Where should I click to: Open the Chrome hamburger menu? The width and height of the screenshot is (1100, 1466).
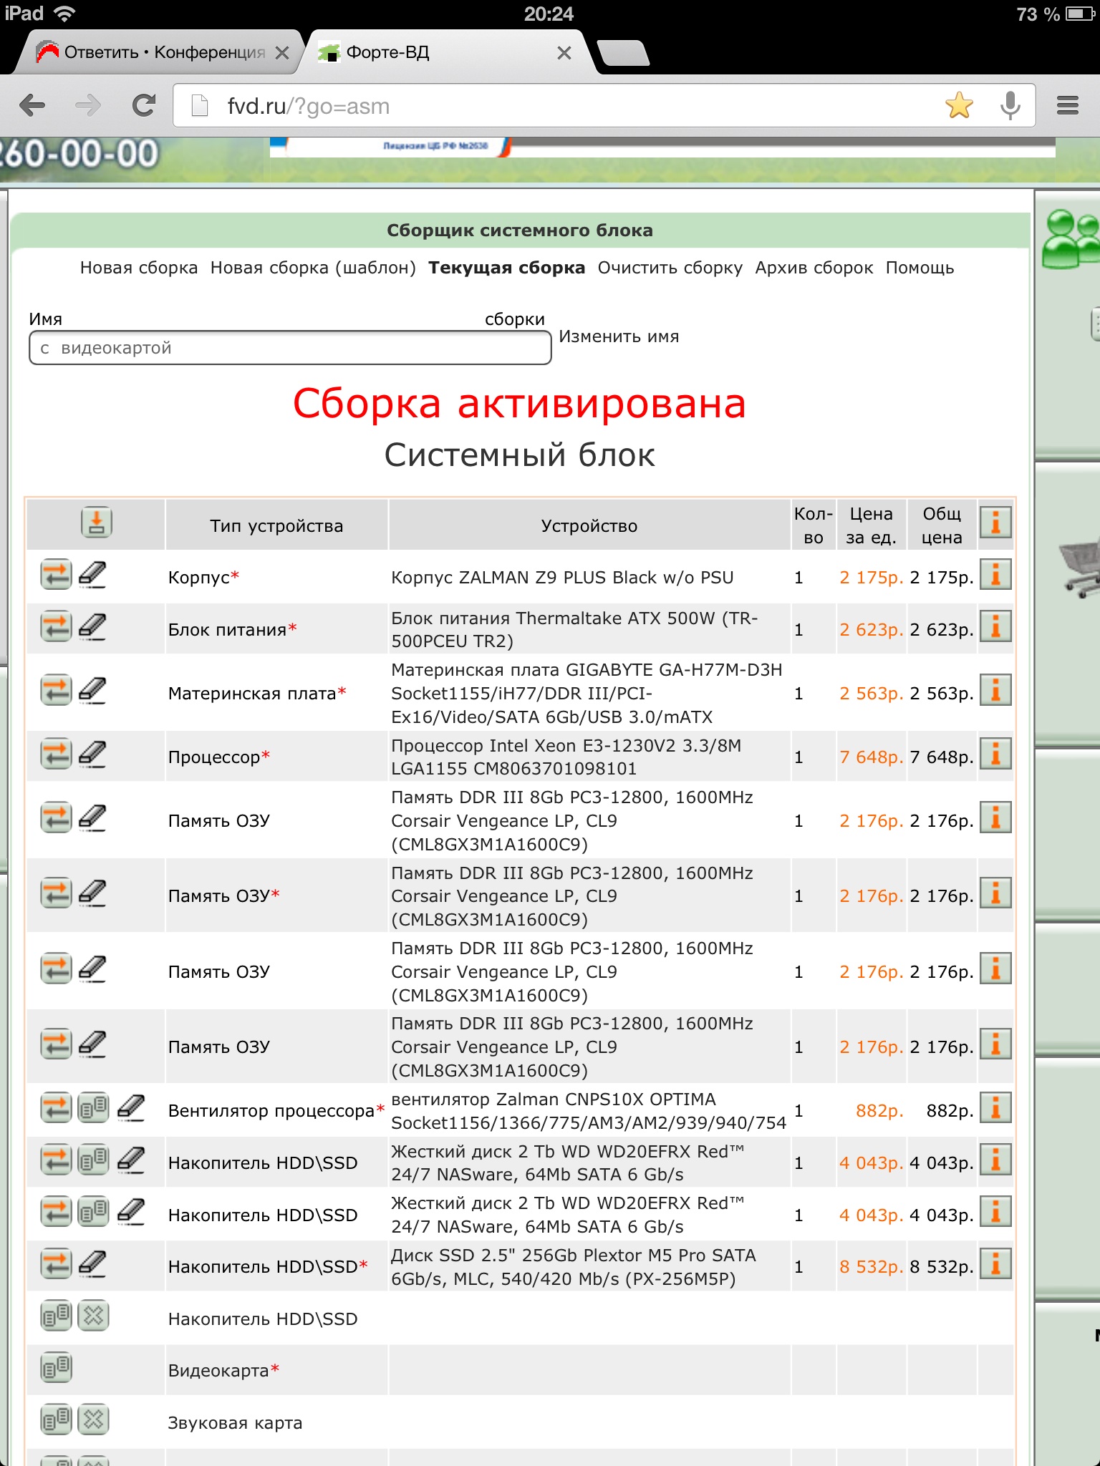[1068, 106]
